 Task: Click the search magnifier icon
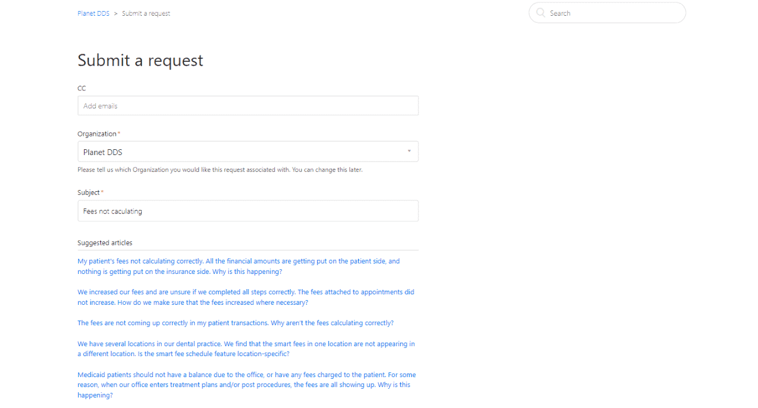(540, 12)
